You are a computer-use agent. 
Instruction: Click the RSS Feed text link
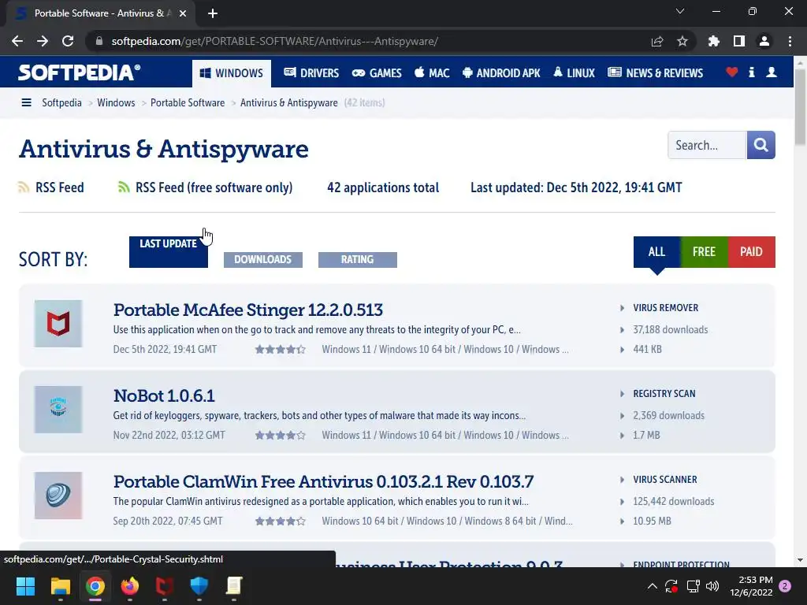point(60,187)
